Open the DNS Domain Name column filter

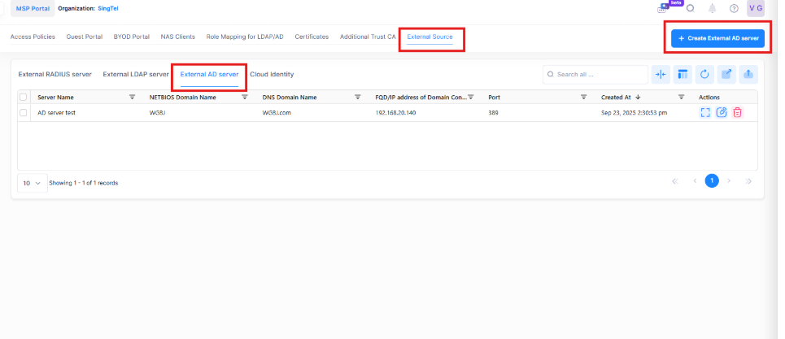(358, 97)
